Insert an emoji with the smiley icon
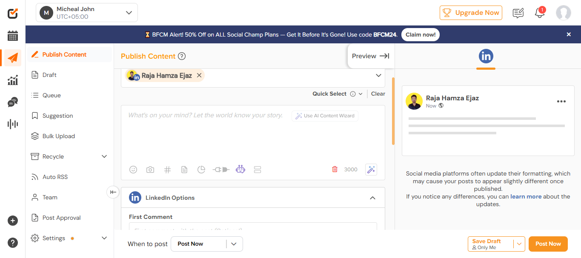The height and width of the screenshot is (258, 581). (133, 170)
